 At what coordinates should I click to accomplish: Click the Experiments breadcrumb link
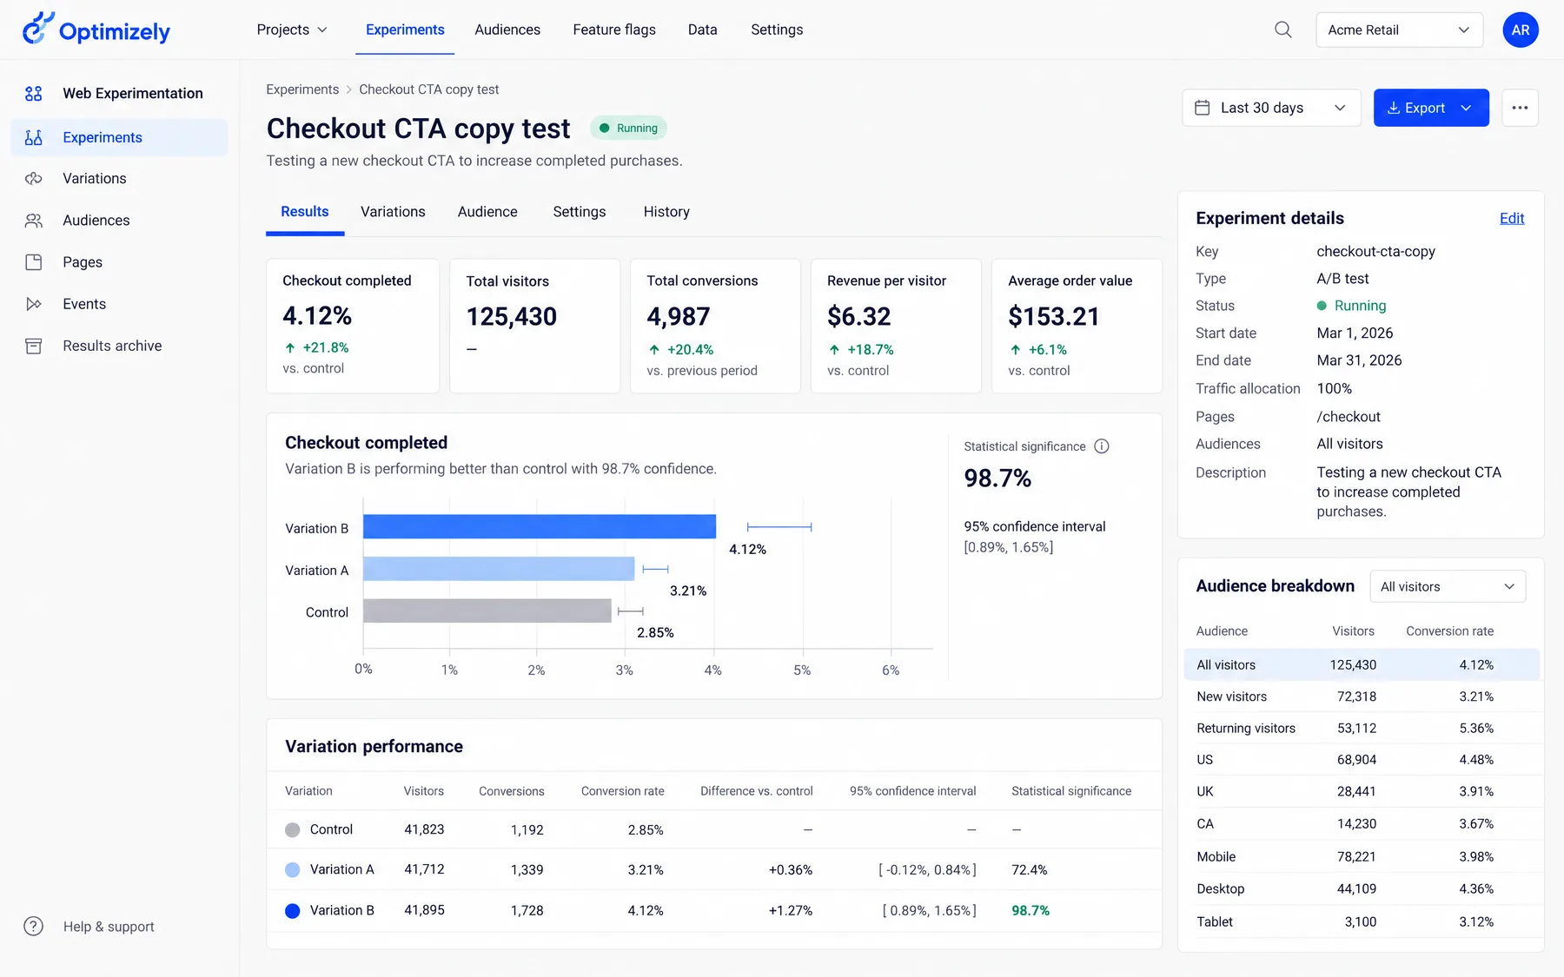302,89
